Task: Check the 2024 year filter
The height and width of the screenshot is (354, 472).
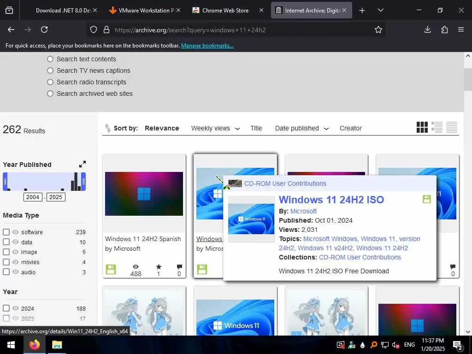Action: [6, 308]
